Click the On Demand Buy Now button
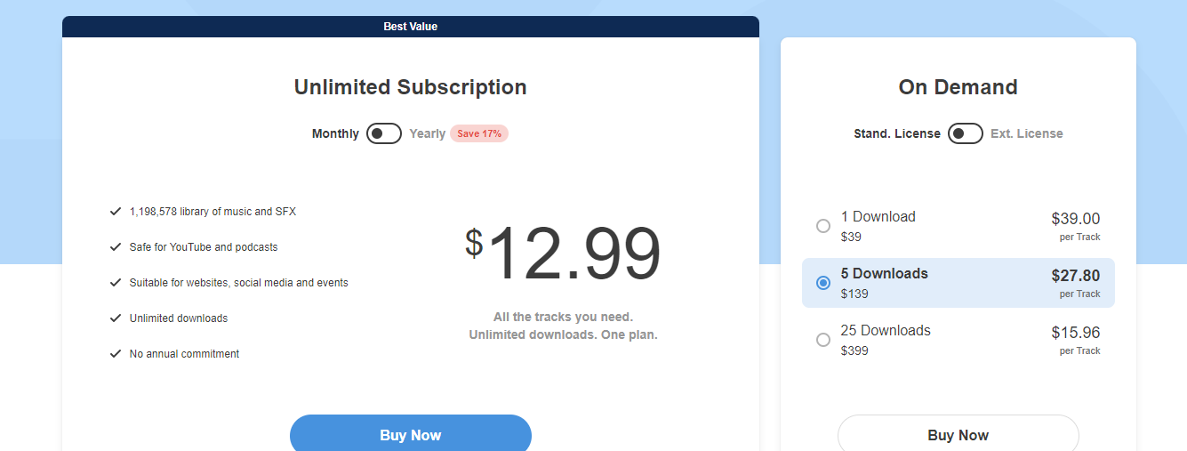 (958, 435)
